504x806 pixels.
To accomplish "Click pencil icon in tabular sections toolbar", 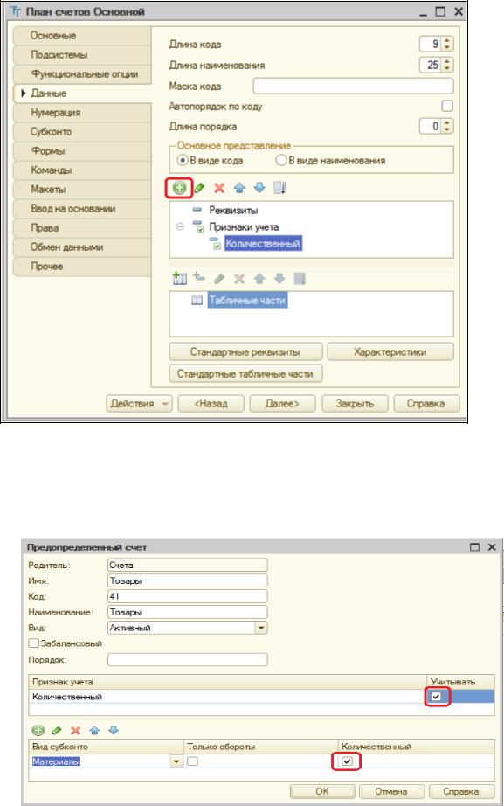I will [x=219, y=279].
